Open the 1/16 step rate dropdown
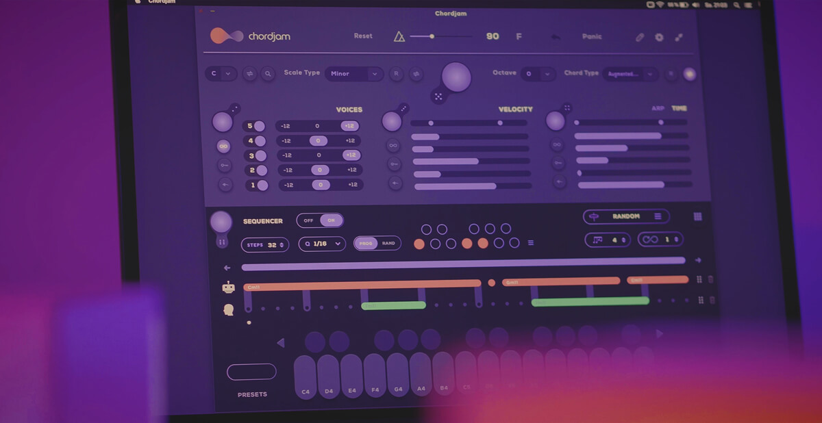822x423 pixels. tap(322, 244)
